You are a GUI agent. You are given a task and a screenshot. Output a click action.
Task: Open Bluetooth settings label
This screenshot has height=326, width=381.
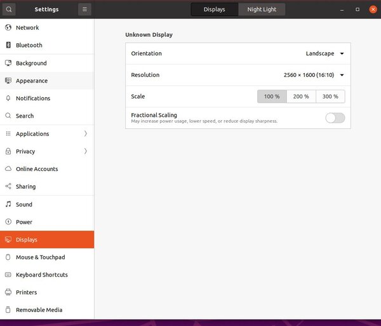click(x=29, y=45)
